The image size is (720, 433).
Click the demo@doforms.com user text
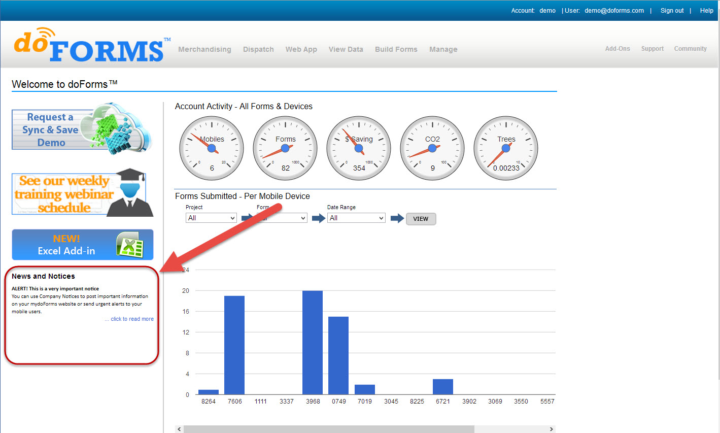[x=614, y=11]
